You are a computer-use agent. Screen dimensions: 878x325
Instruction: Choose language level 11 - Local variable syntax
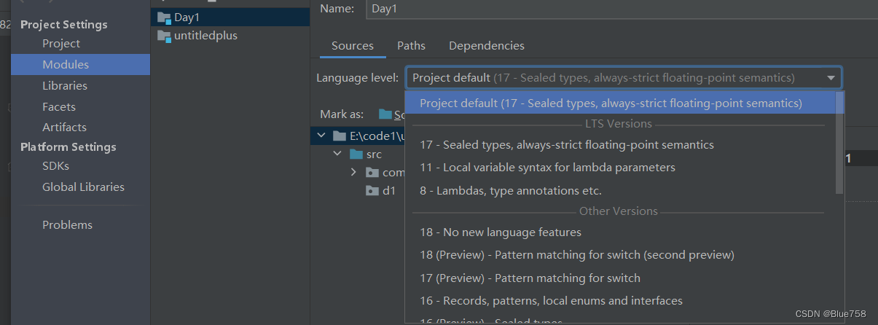click(547, 168)
